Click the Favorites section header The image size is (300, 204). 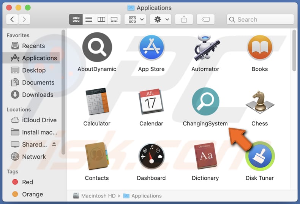pos(18,35)
